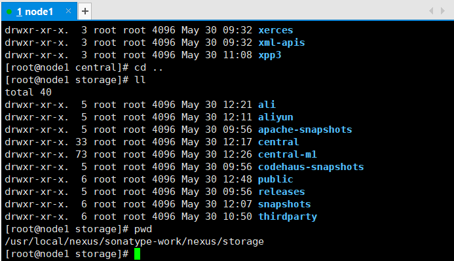Click the xpp3 directory name
The height and width of the screenshot is (261, 454).
point(269,55)
